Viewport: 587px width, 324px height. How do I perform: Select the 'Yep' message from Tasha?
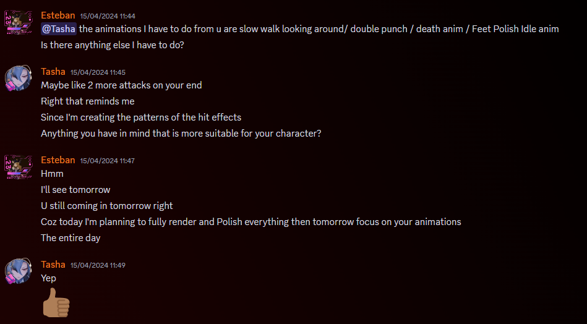[x=48, y=278]
